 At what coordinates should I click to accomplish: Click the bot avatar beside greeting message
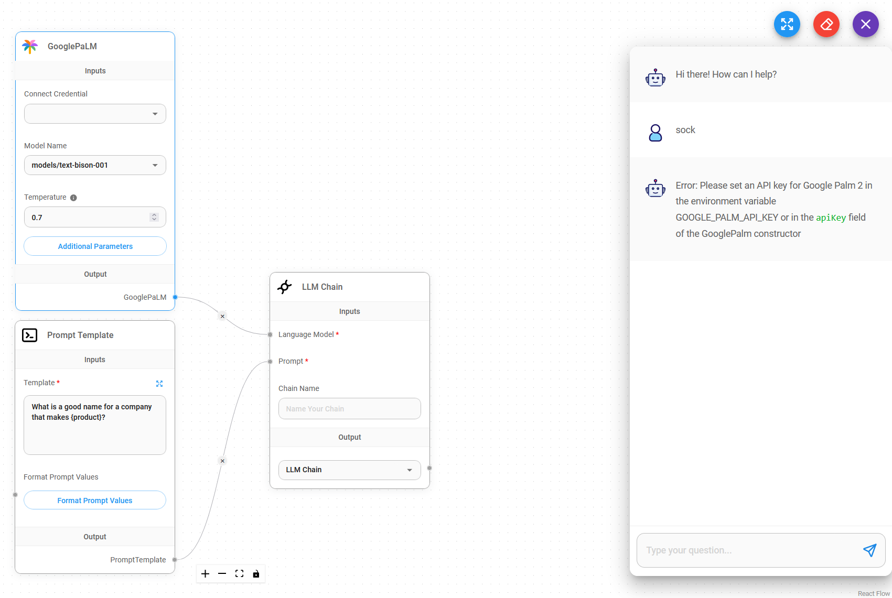pos(655,78)
